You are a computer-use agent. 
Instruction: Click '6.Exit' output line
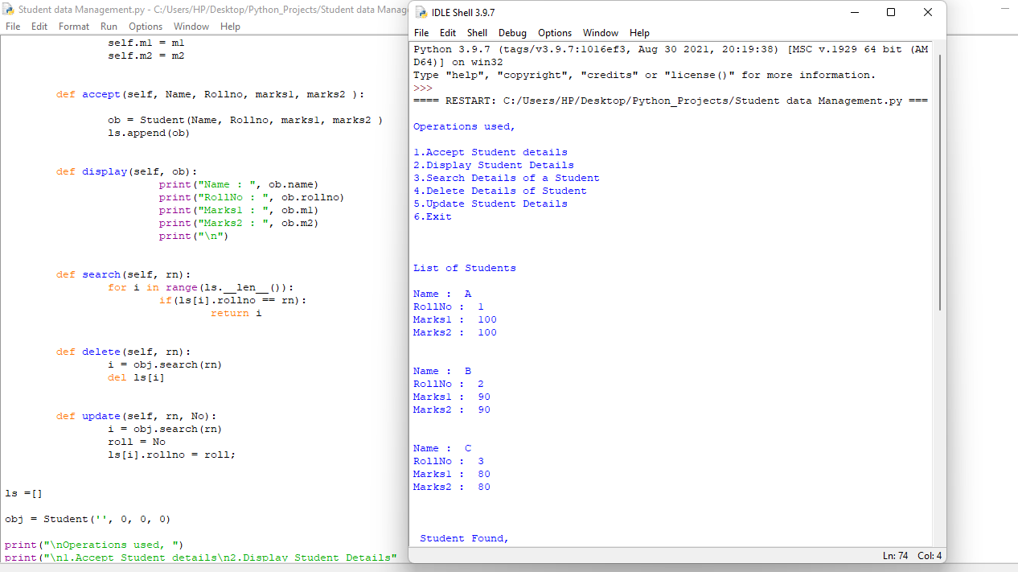coord(433,216)
